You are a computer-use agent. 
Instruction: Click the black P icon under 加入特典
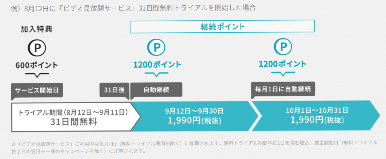point(37,48)
